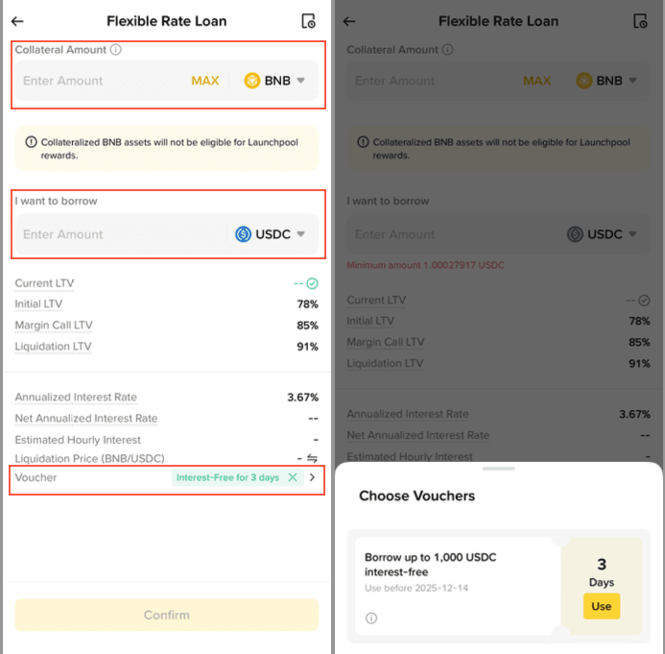Click the info icon in the undimmed Launchpool notice
665x654 pixels.
tap(31, 142)
